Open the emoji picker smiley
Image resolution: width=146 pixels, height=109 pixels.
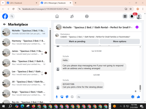tap(133, 97)
